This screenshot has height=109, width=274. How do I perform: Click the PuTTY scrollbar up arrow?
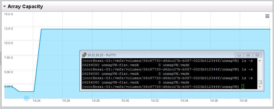[x=260, y=61]
